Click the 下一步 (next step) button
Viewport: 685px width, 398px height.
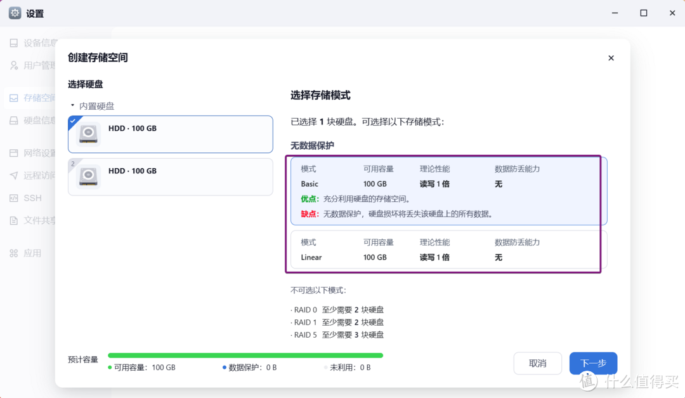point(592,363)
